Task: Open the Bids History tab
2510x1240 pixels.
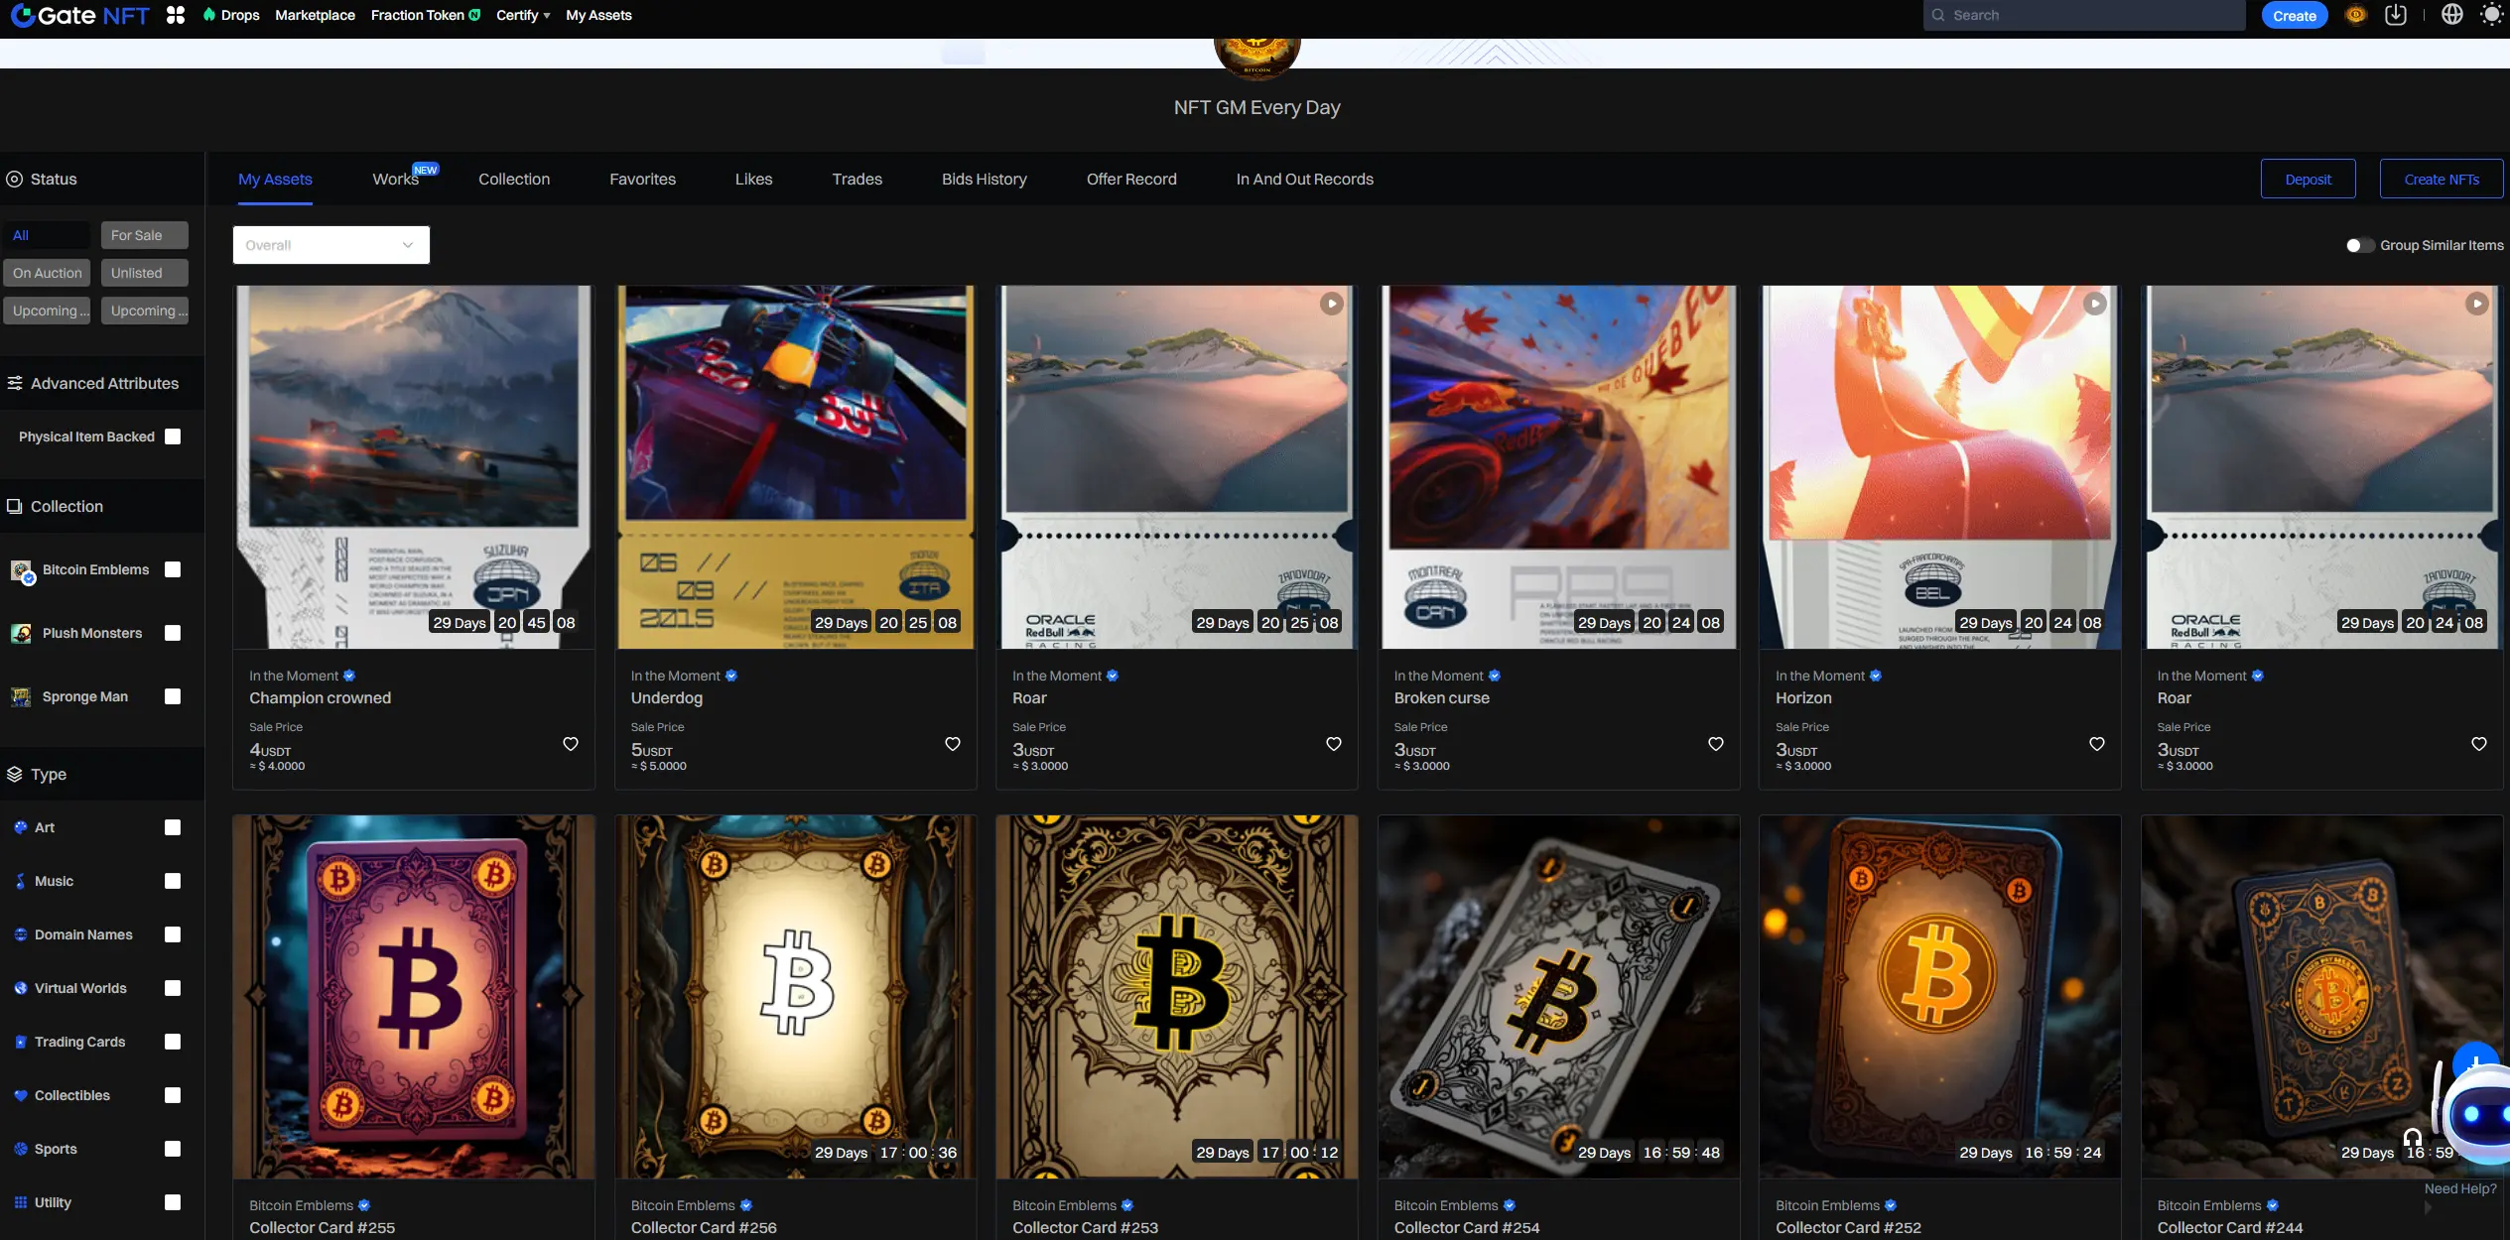Action: point(985,180)
